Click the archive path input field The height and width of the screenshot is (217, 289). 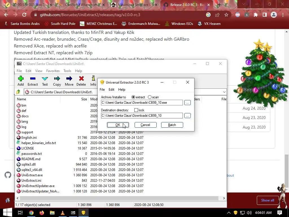(142, 103)
